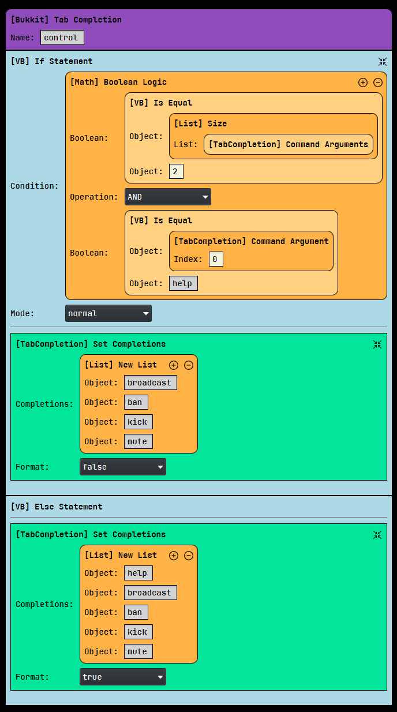397x712 pixels.
Task: Click the [VB] Else Statement title
Action: (x=56, y=507)
